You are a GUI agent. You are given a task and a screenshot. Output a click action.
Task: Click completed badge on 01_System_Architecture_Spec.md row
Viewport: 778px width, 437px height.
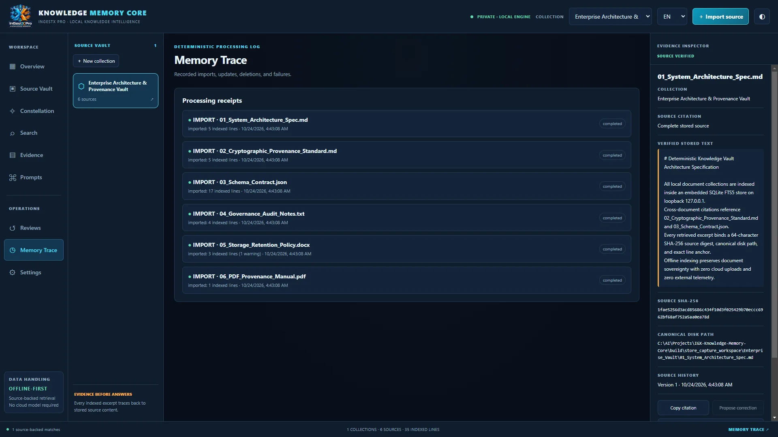click(612, 124)
